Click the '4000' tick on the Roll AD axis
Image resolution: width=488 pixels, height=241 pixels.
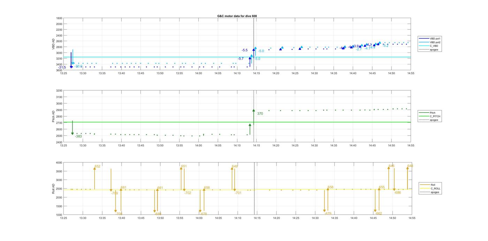click(59, 162)
